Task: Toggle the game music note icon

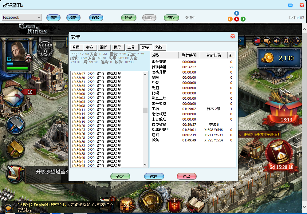Action: point(286,41)
